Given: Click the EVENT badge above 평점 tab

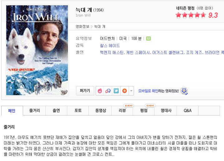Looking at the screenshot, I should point(150,105).
